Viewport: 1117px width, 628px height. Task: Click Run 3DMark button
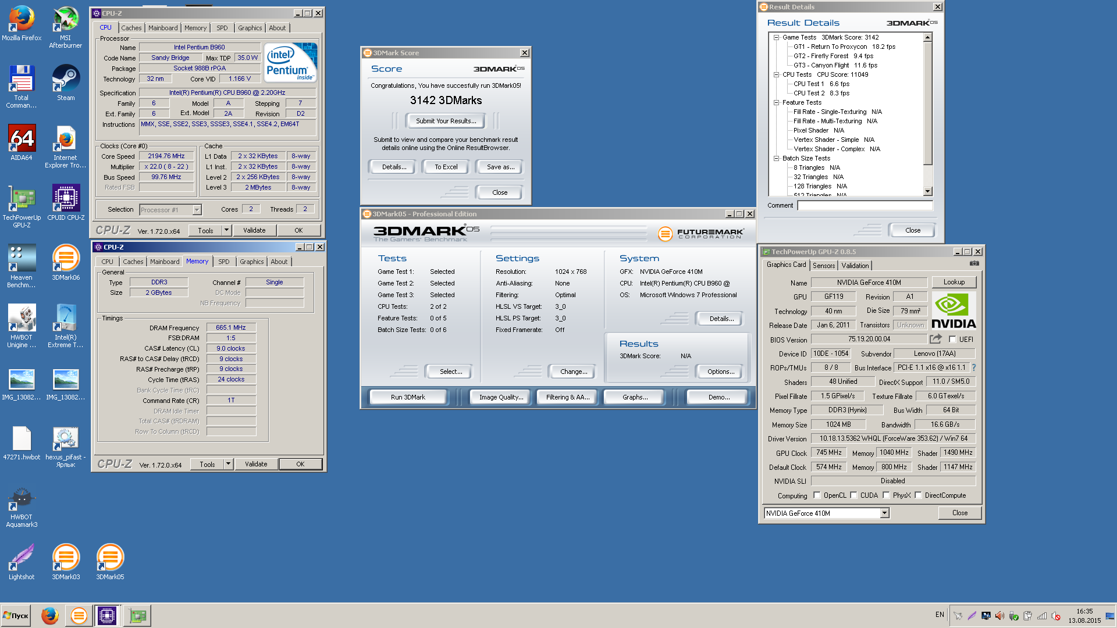pyautogui.click(x=408, y=397)
